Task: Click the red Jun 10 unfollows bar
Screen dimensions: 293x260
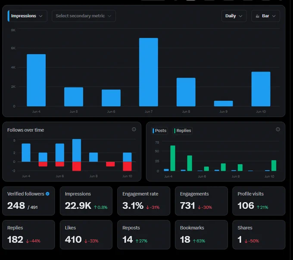Action: pos(127,166)
